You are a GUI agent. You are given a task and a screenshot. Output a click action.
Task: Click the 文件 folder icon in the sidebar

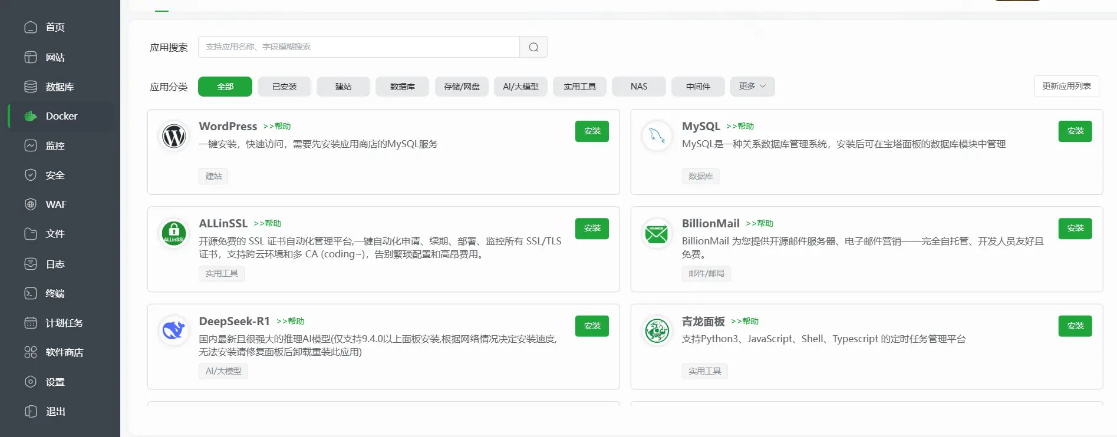(31, 234)
